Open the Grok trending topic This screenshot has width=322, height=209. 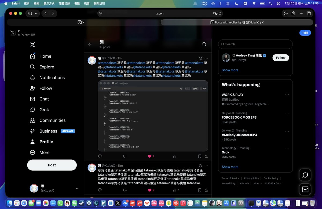[x=225, y=152]
